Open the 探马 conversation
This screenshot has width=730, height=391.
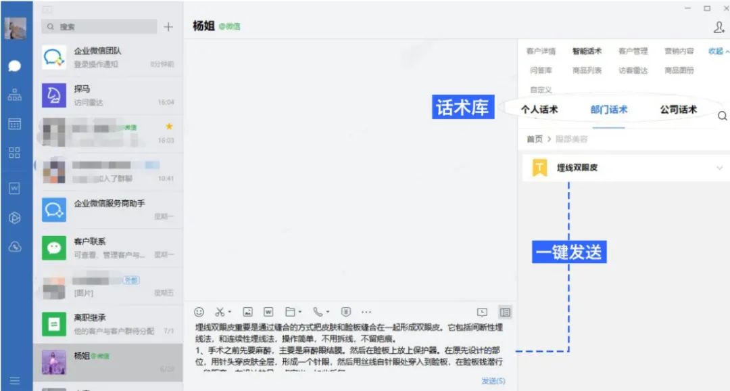coord(108,95)
